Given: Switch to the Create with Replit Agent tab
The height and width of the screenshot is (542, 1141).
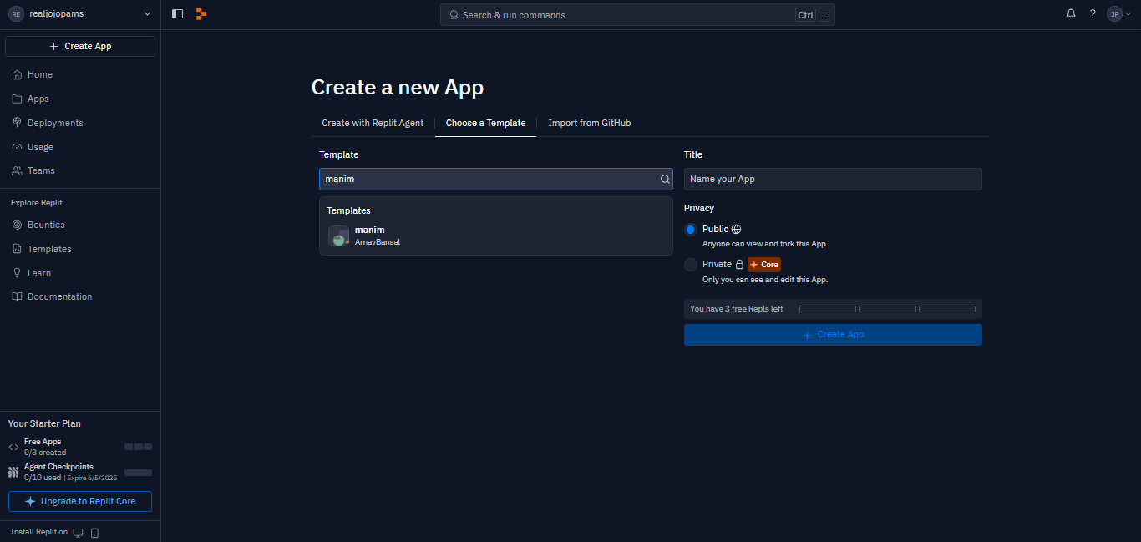Looking at the screenshot, I should pos(373,123).
